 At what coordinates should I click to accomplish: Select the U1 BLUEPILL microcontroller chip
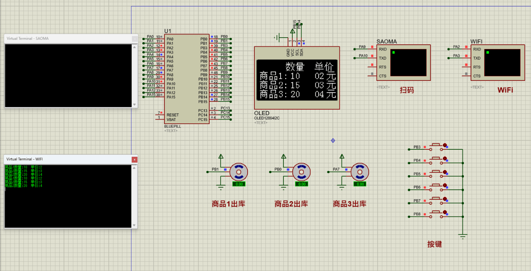[186, 79]
